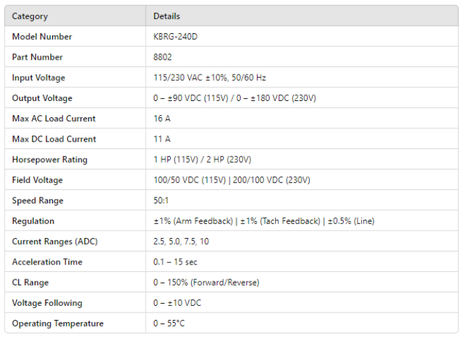Click the Part Number row label

[37, 58]
